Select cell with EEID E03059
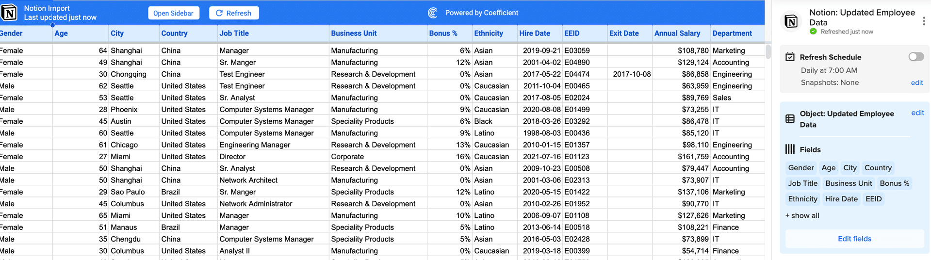 click(x=585, y=50)
